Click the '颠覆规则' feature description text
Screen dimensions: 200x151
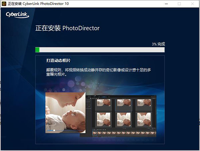(x=98, y=72)
